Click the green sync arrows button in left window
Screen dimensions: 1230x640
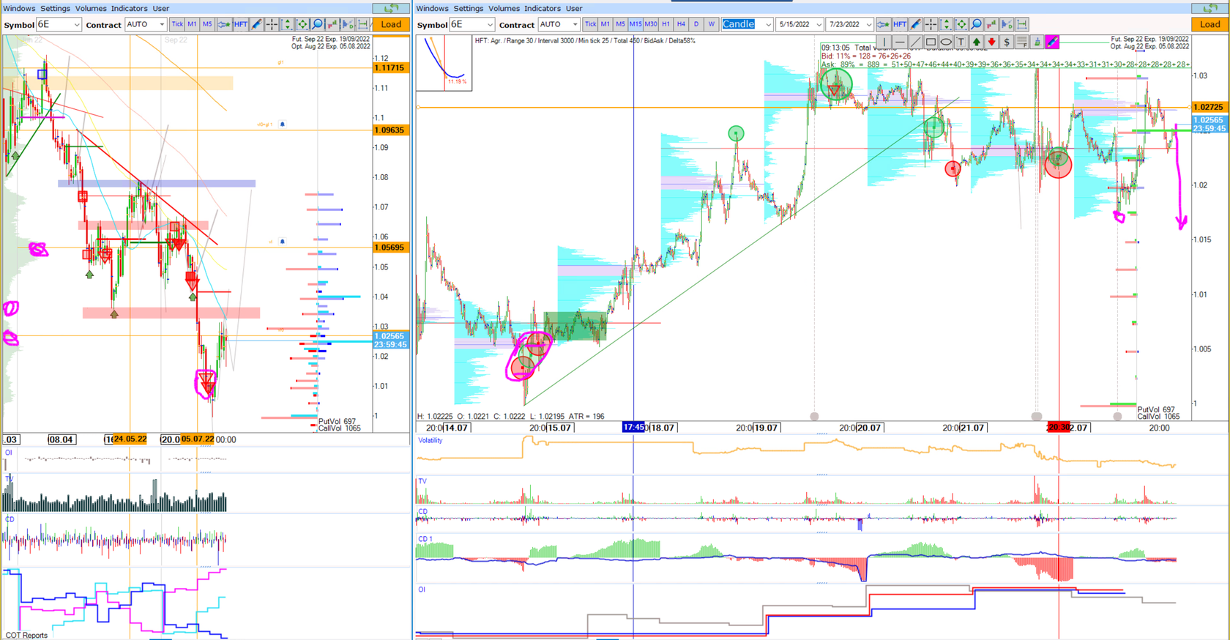pyautogui.click(x=392, y=8)
